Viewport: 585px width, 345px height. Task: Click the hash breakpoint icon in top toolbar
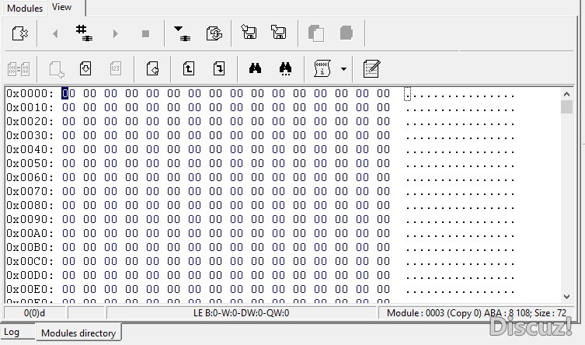click(x=83, y=33)
